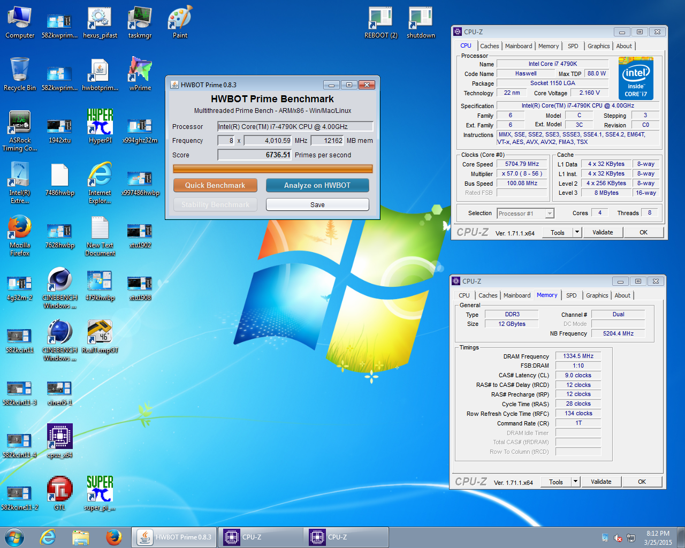Launch GTL desktop icon
Image resolution: width=685 pixels, height=548 pixels.
coord(60,493)
